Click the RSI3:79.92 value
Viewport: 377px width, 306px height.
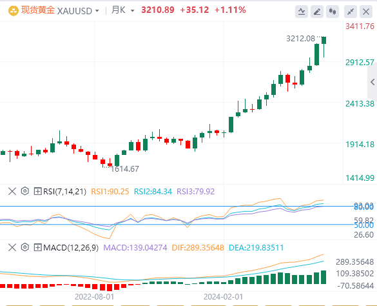pos(195,192)
